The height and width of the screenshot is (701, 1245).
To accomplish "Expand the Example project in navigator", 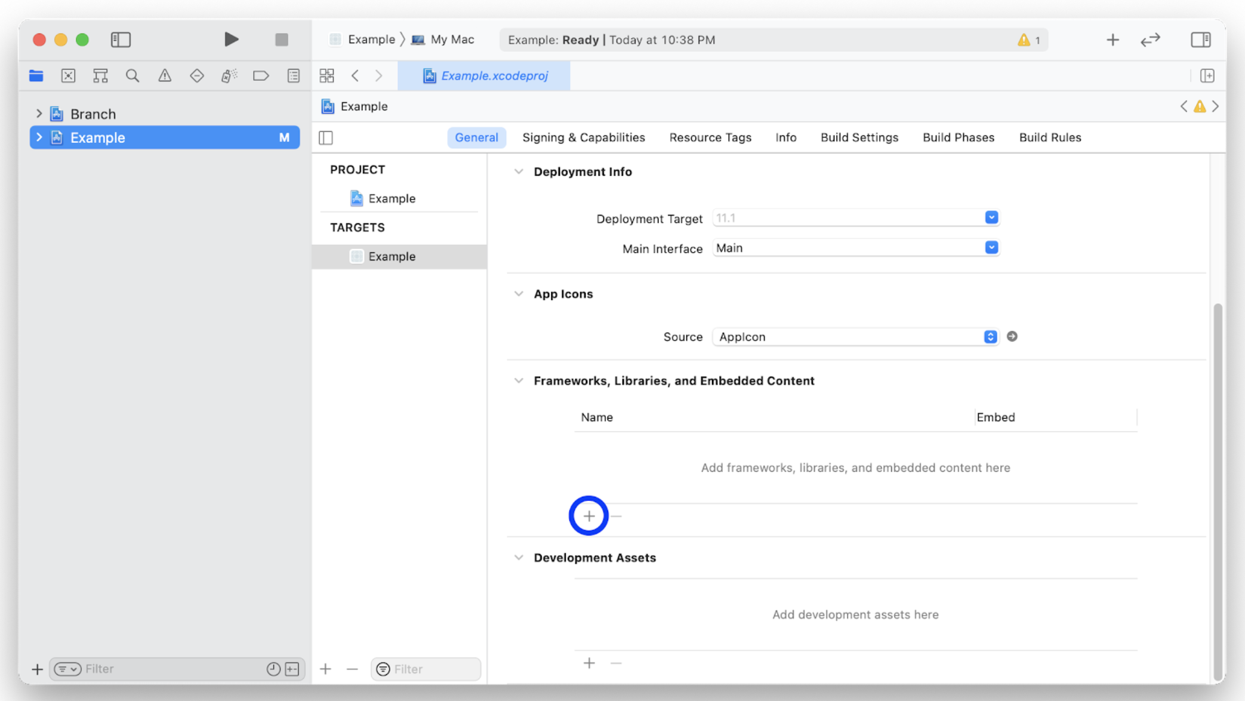I will pos(39,137).
